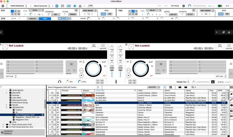Switch CFX bank to DEFAULT
The width and height of the screenshot is (233, 137).
tap(33, 19)
